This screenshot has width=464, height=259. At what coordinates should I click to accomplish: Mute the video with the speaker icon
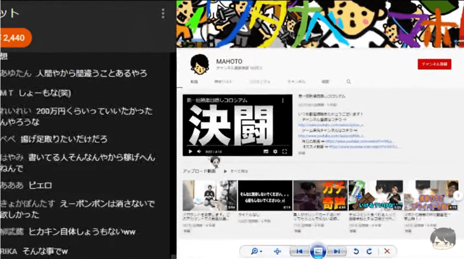tap(199, 152)
